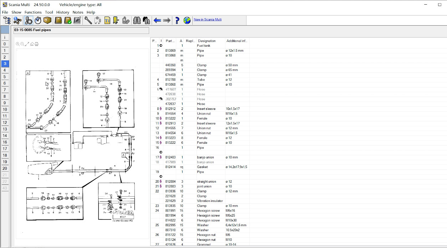This screenshot has width=447, height=248.
Task: Click the globe language icon
Action: point(187,20)
